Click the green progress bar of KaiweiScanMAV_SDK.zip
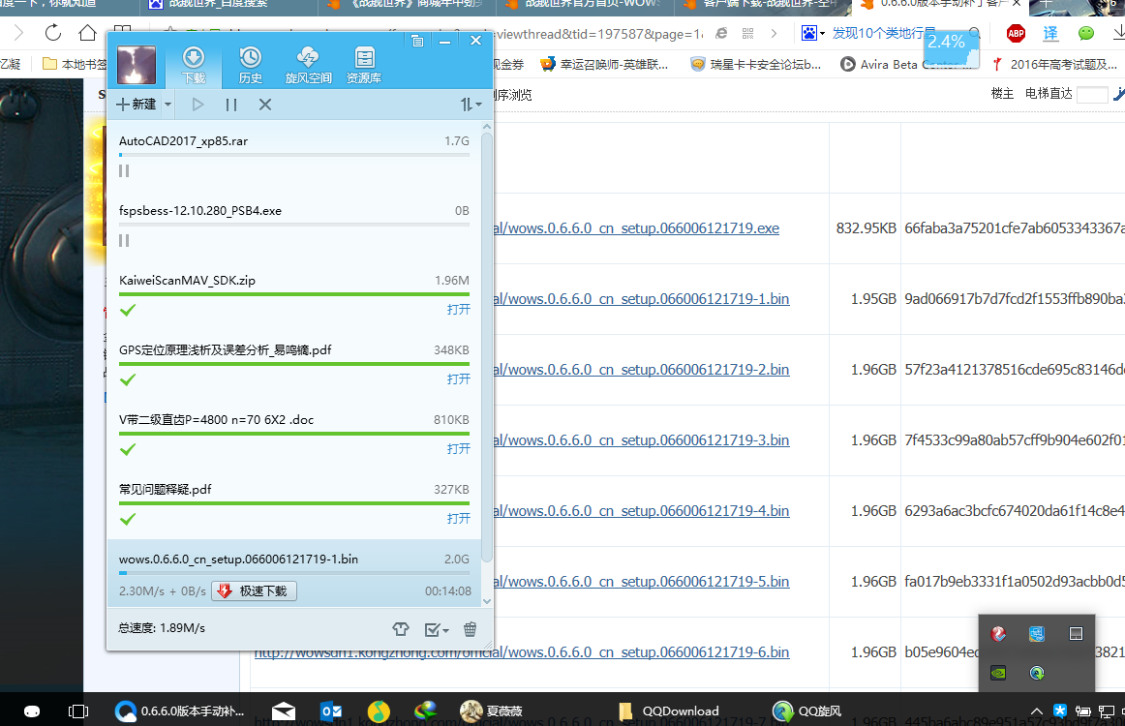1125x726 pixels. [x=294, y=294]
